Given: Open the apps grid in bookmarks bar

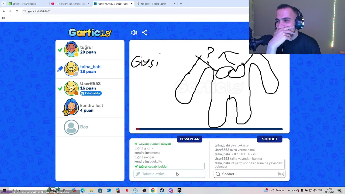Looking at the screenshot, I should coord(4,18).
